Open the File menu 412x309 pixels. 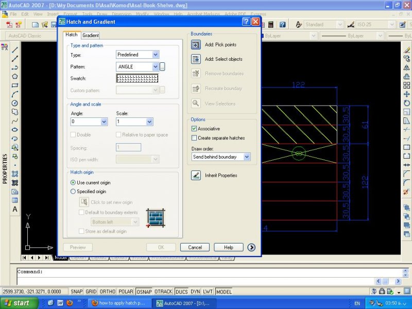[x=13, y=14]
